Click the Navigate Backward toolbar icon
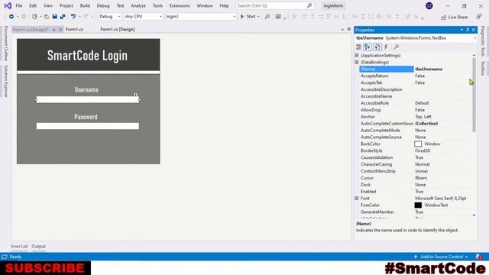 [11, 17]
